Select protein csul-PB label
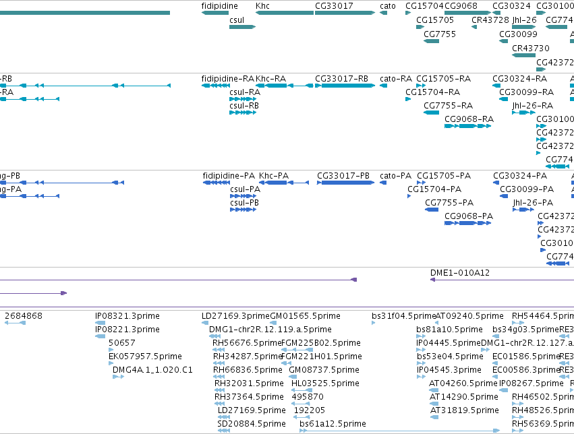The image size is (574, 434). pos(244,203)
